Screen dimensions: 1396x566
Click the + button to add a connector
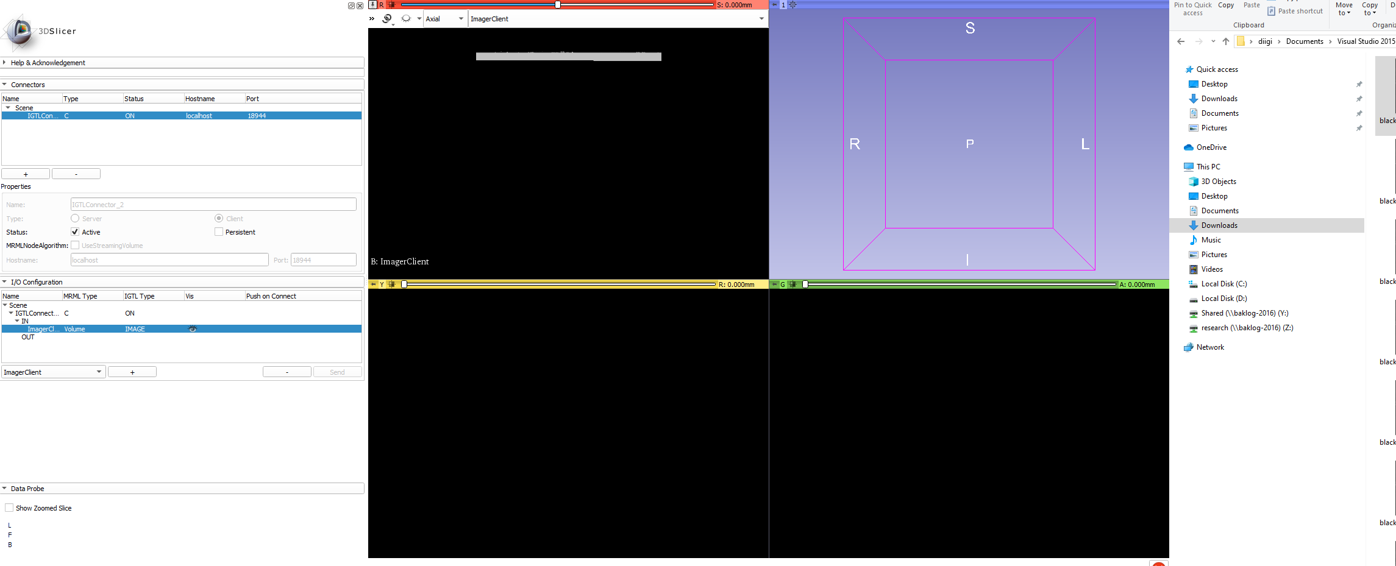25,174
